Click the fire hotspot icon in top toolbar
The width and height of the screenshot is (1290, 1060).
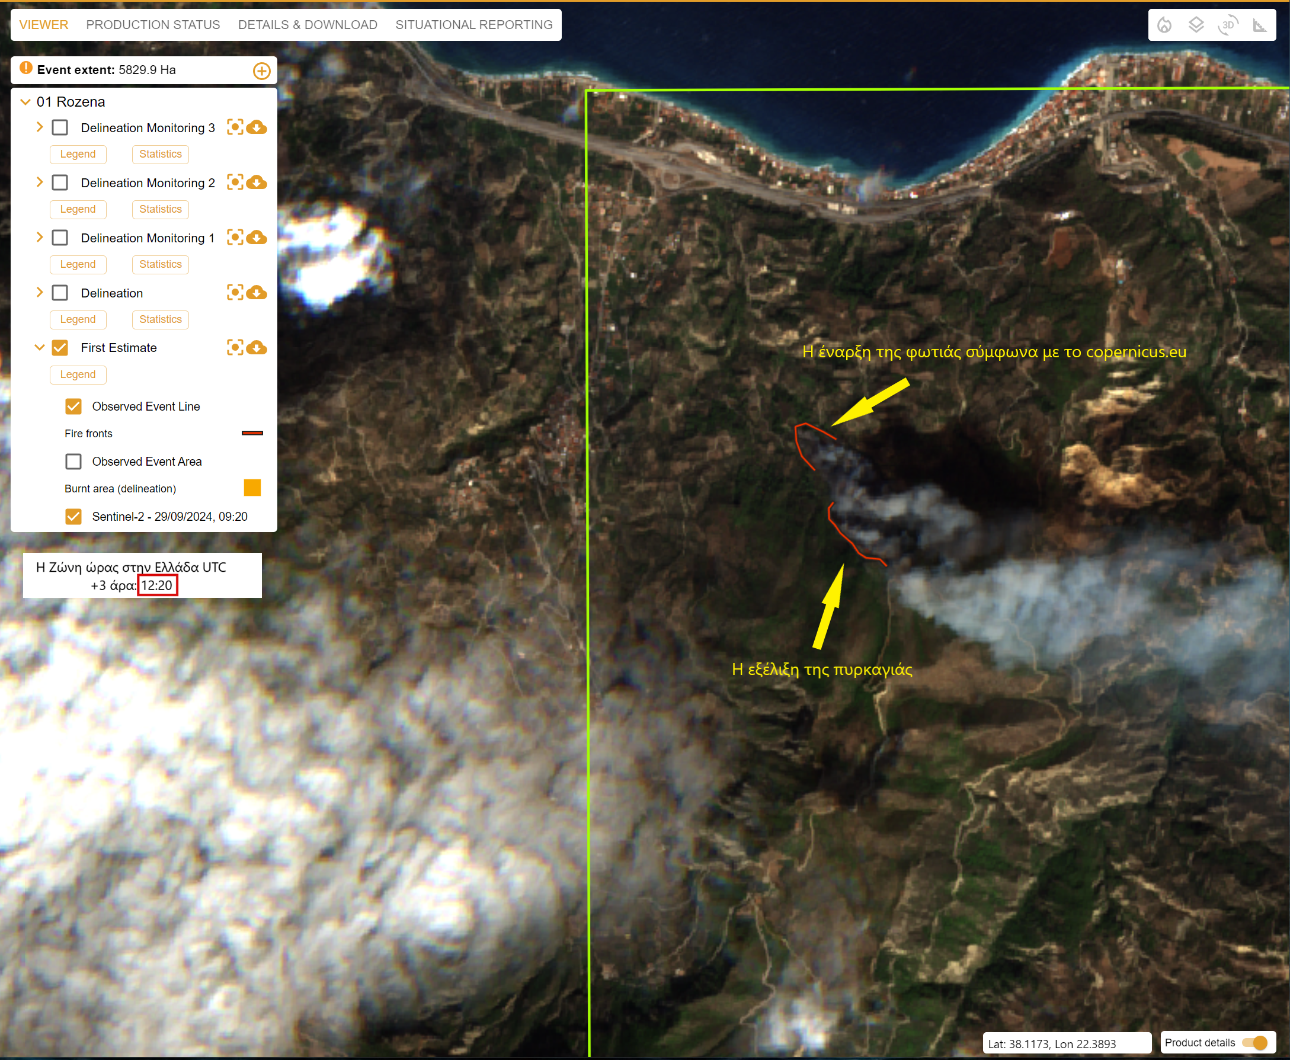coord(1164,25)
